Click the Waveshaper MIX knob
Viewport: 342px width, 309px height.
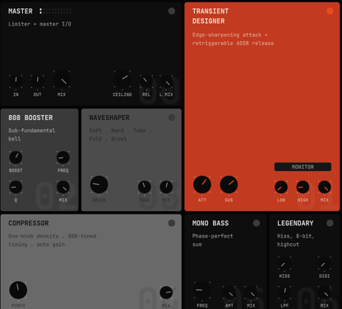(x=166, y=187)
